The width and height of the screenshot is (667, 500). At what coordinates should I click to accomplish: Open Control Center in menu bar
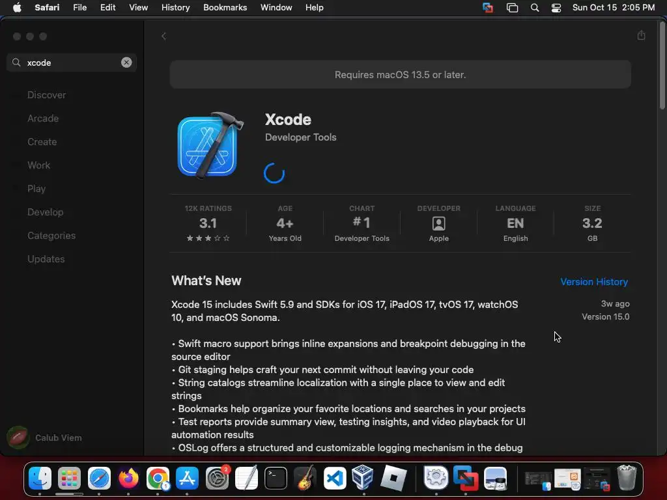click(556, 8)
